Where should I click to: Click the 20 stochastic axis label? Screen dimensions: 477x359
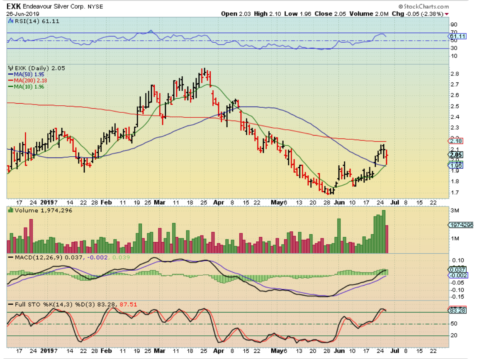[x=454, y=336]
